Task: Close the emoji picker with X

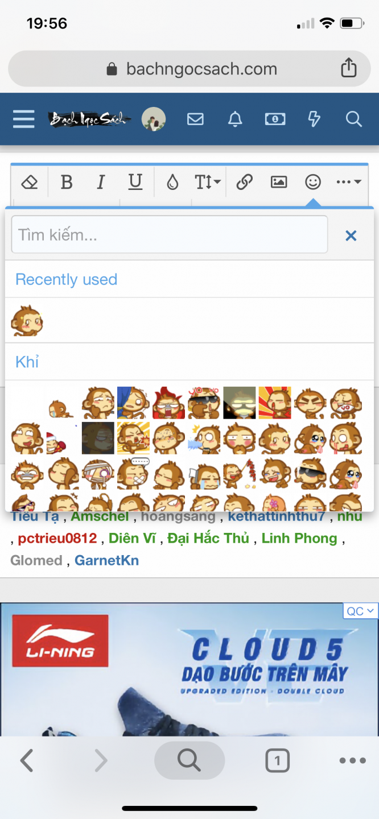Action: pyautogui.click(x=351, y=235)
